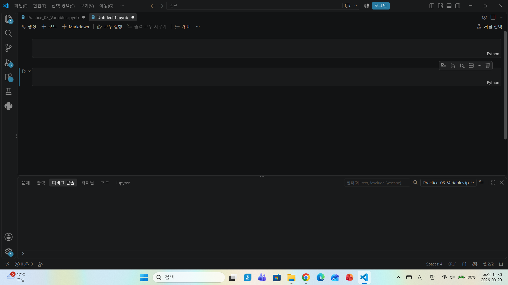Click the 로그인 button

point(381,6)
